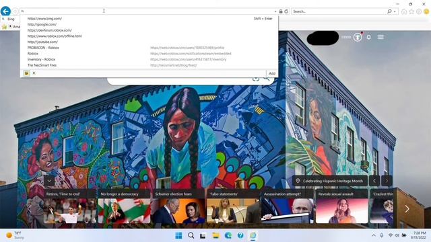431x242 pixels.
Task: Open the Get Help taskbar icon
Action: (240, 235)
